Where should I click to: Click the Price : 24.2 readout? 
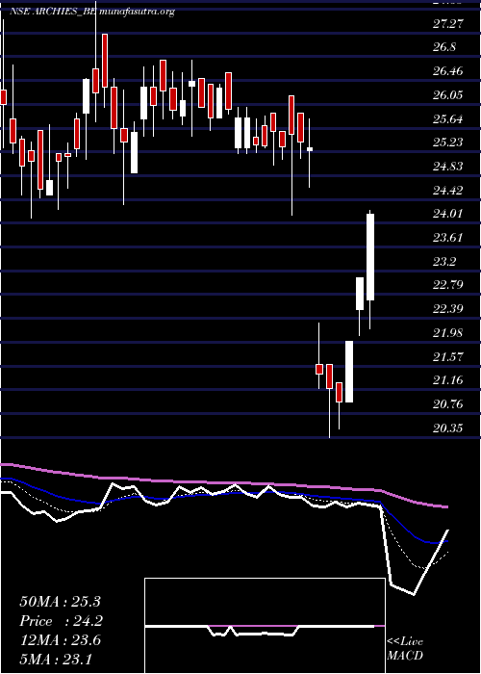click(61, 621)
